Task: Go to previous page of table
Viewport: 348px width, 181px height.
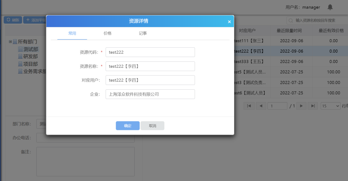Action: [261, 106]
